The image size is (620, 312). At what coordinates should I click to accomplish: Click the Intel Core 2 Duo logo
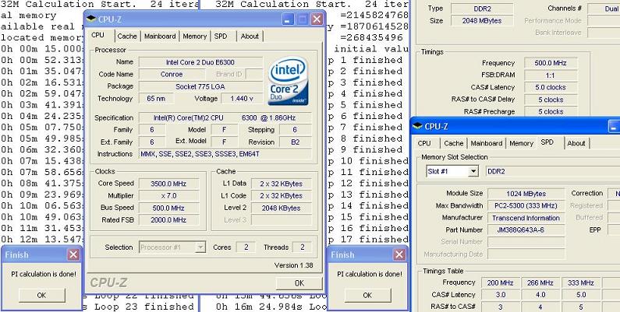(x=289, y=82)
